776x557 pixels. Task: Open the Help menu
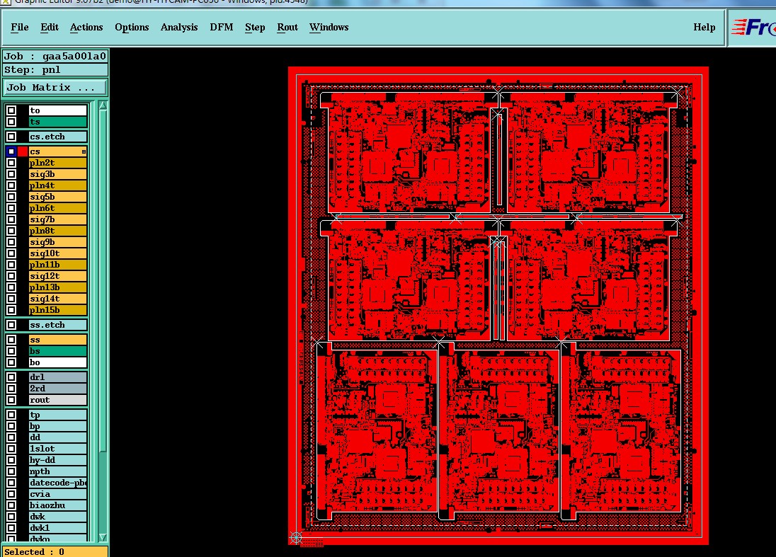704,27
